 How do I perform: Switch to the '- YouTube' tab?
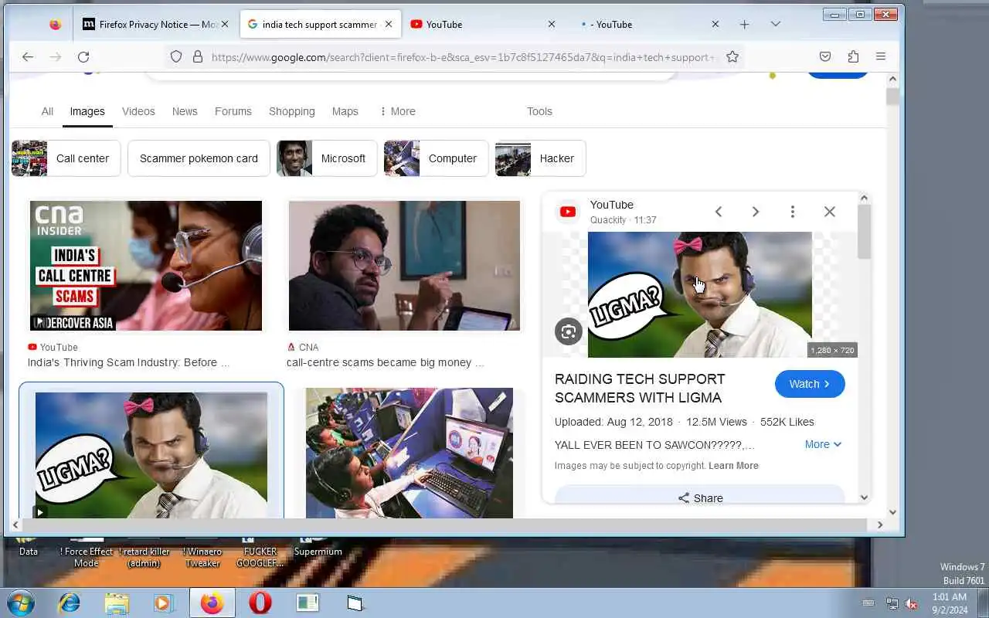[x=647, y=25]
